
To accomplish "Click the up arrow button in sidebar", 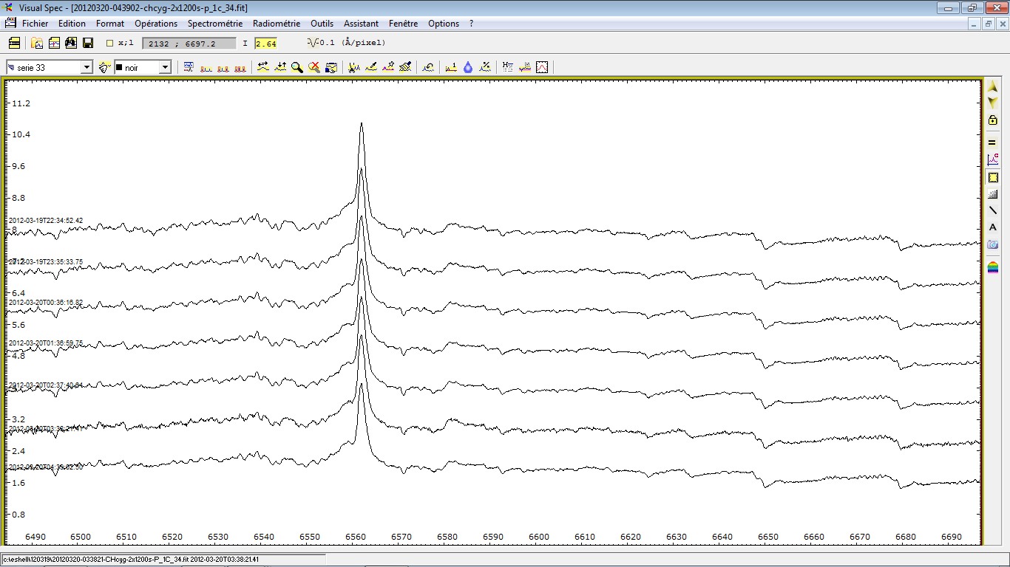I will click(993, 87).
